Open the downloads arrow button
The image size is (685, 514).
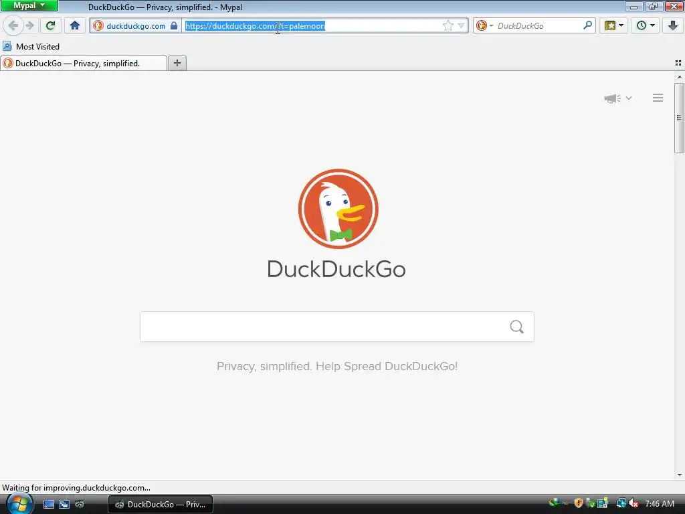point(673,25)
